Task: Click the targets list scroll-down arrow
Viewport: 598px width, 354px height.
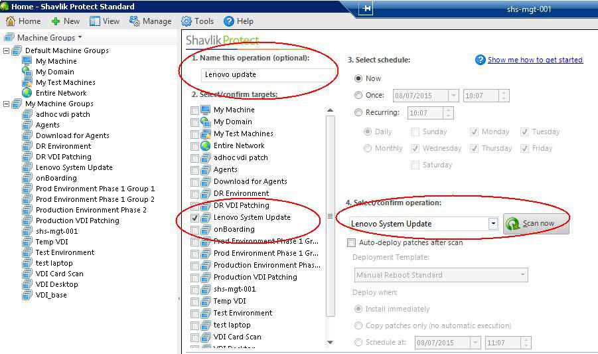Action: click(x=331, y=342)
